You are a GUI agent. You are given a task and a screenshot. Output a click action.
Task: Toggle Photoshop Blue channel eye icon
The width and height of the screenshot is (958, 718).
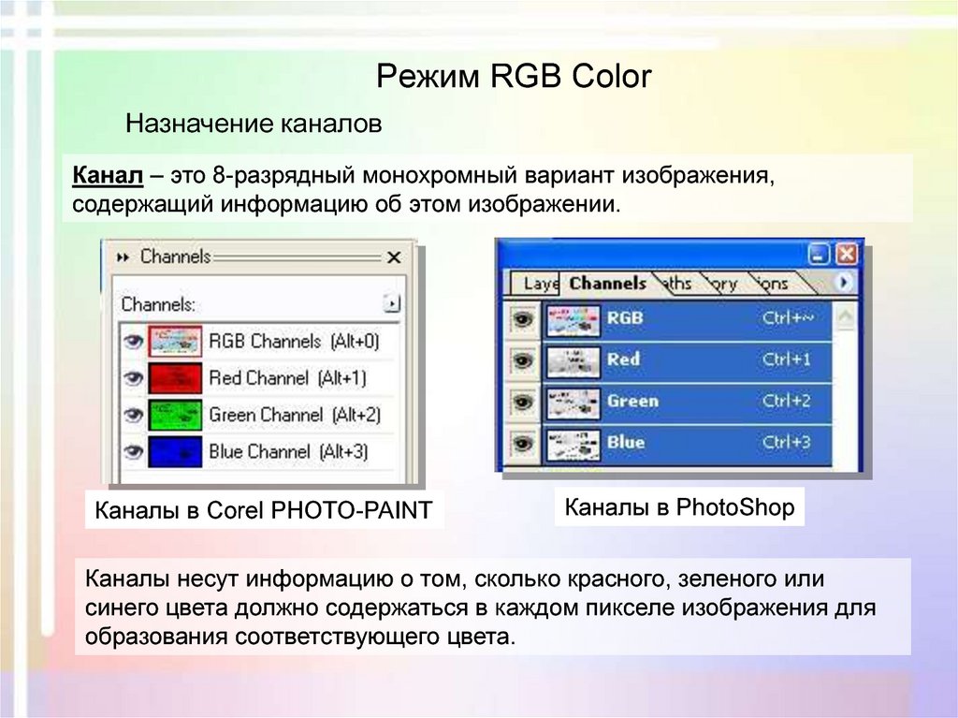click(524, 443)
